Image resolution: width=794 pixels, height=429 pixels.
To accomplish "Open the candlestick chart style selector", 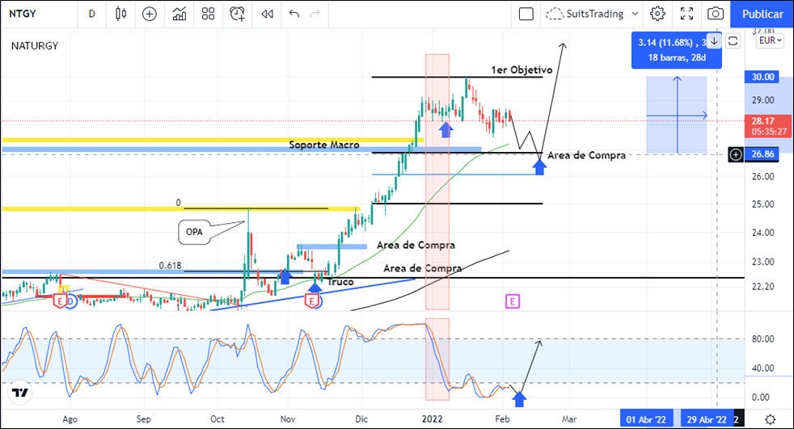I will (121, 14).
